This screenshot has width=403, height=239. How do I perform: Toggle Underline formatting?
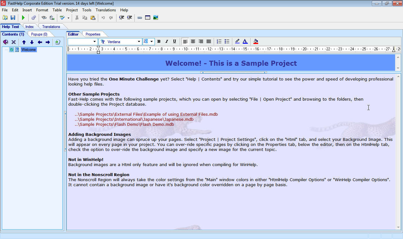[x=174, y=42]
